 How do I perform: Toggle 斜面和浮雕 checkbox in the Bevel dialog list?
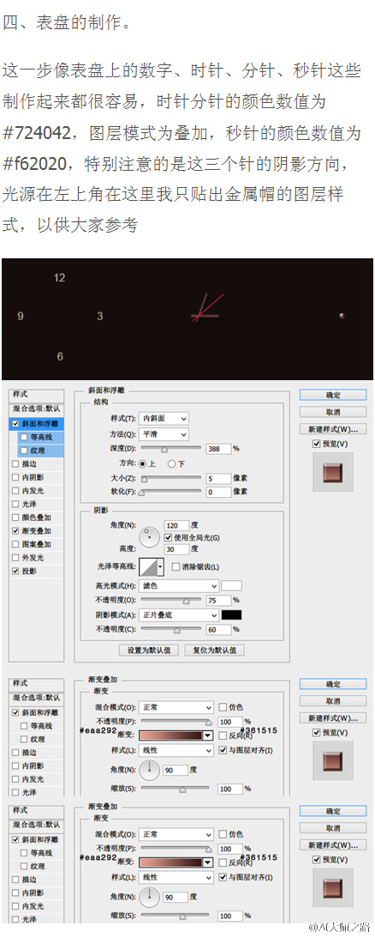click(x=15, y=424)
